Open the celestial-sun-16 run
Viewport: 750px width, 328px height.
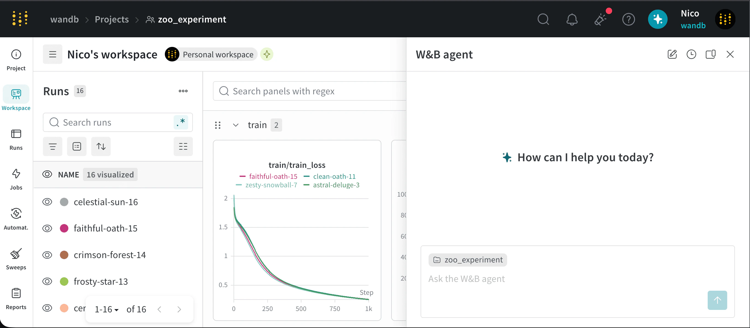tap(106, 202)
